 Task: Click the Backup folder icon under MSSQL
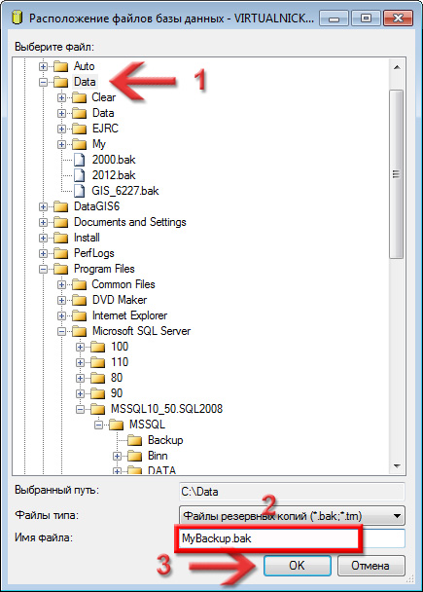point(134,440)
